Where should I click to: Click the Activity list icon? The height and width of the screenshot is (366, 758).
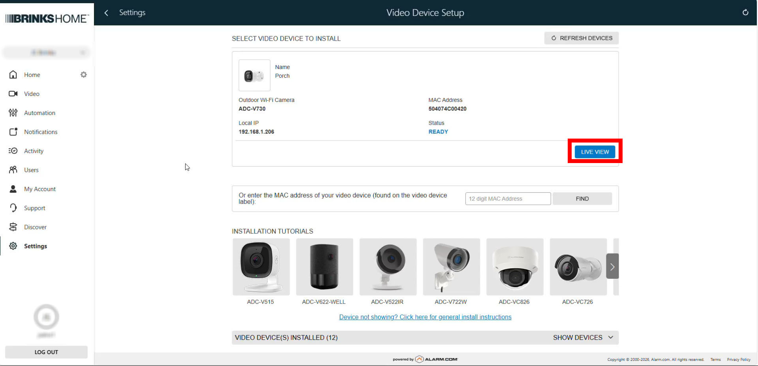click(13, 151)
